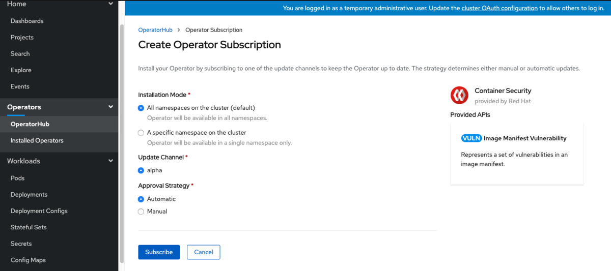Image resolution: width=611 pixels, height=271 pixels.
Task: Open Stateful Sets in the sidebar
Action: click(x=29, y=227)
